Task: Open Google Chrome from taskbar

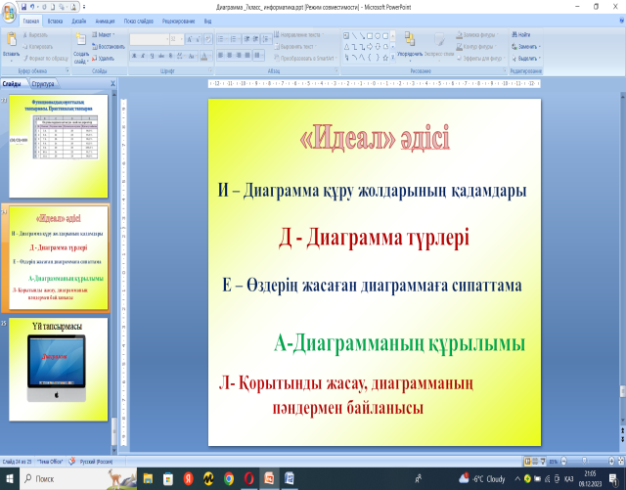Action: click(x=229, y=478)
